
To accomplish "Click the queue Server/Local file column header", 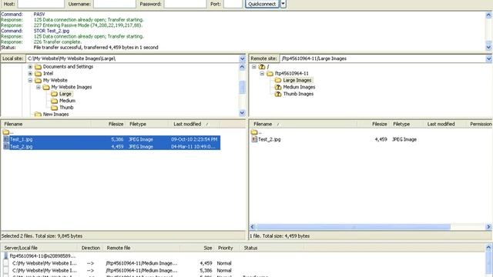I will pos(39,248).
